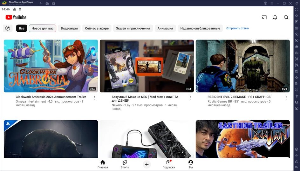Click the letter A icon in status bar
The height and width of the screenshot is (171, 300).
pyautogui.click(x=20, y=9)
